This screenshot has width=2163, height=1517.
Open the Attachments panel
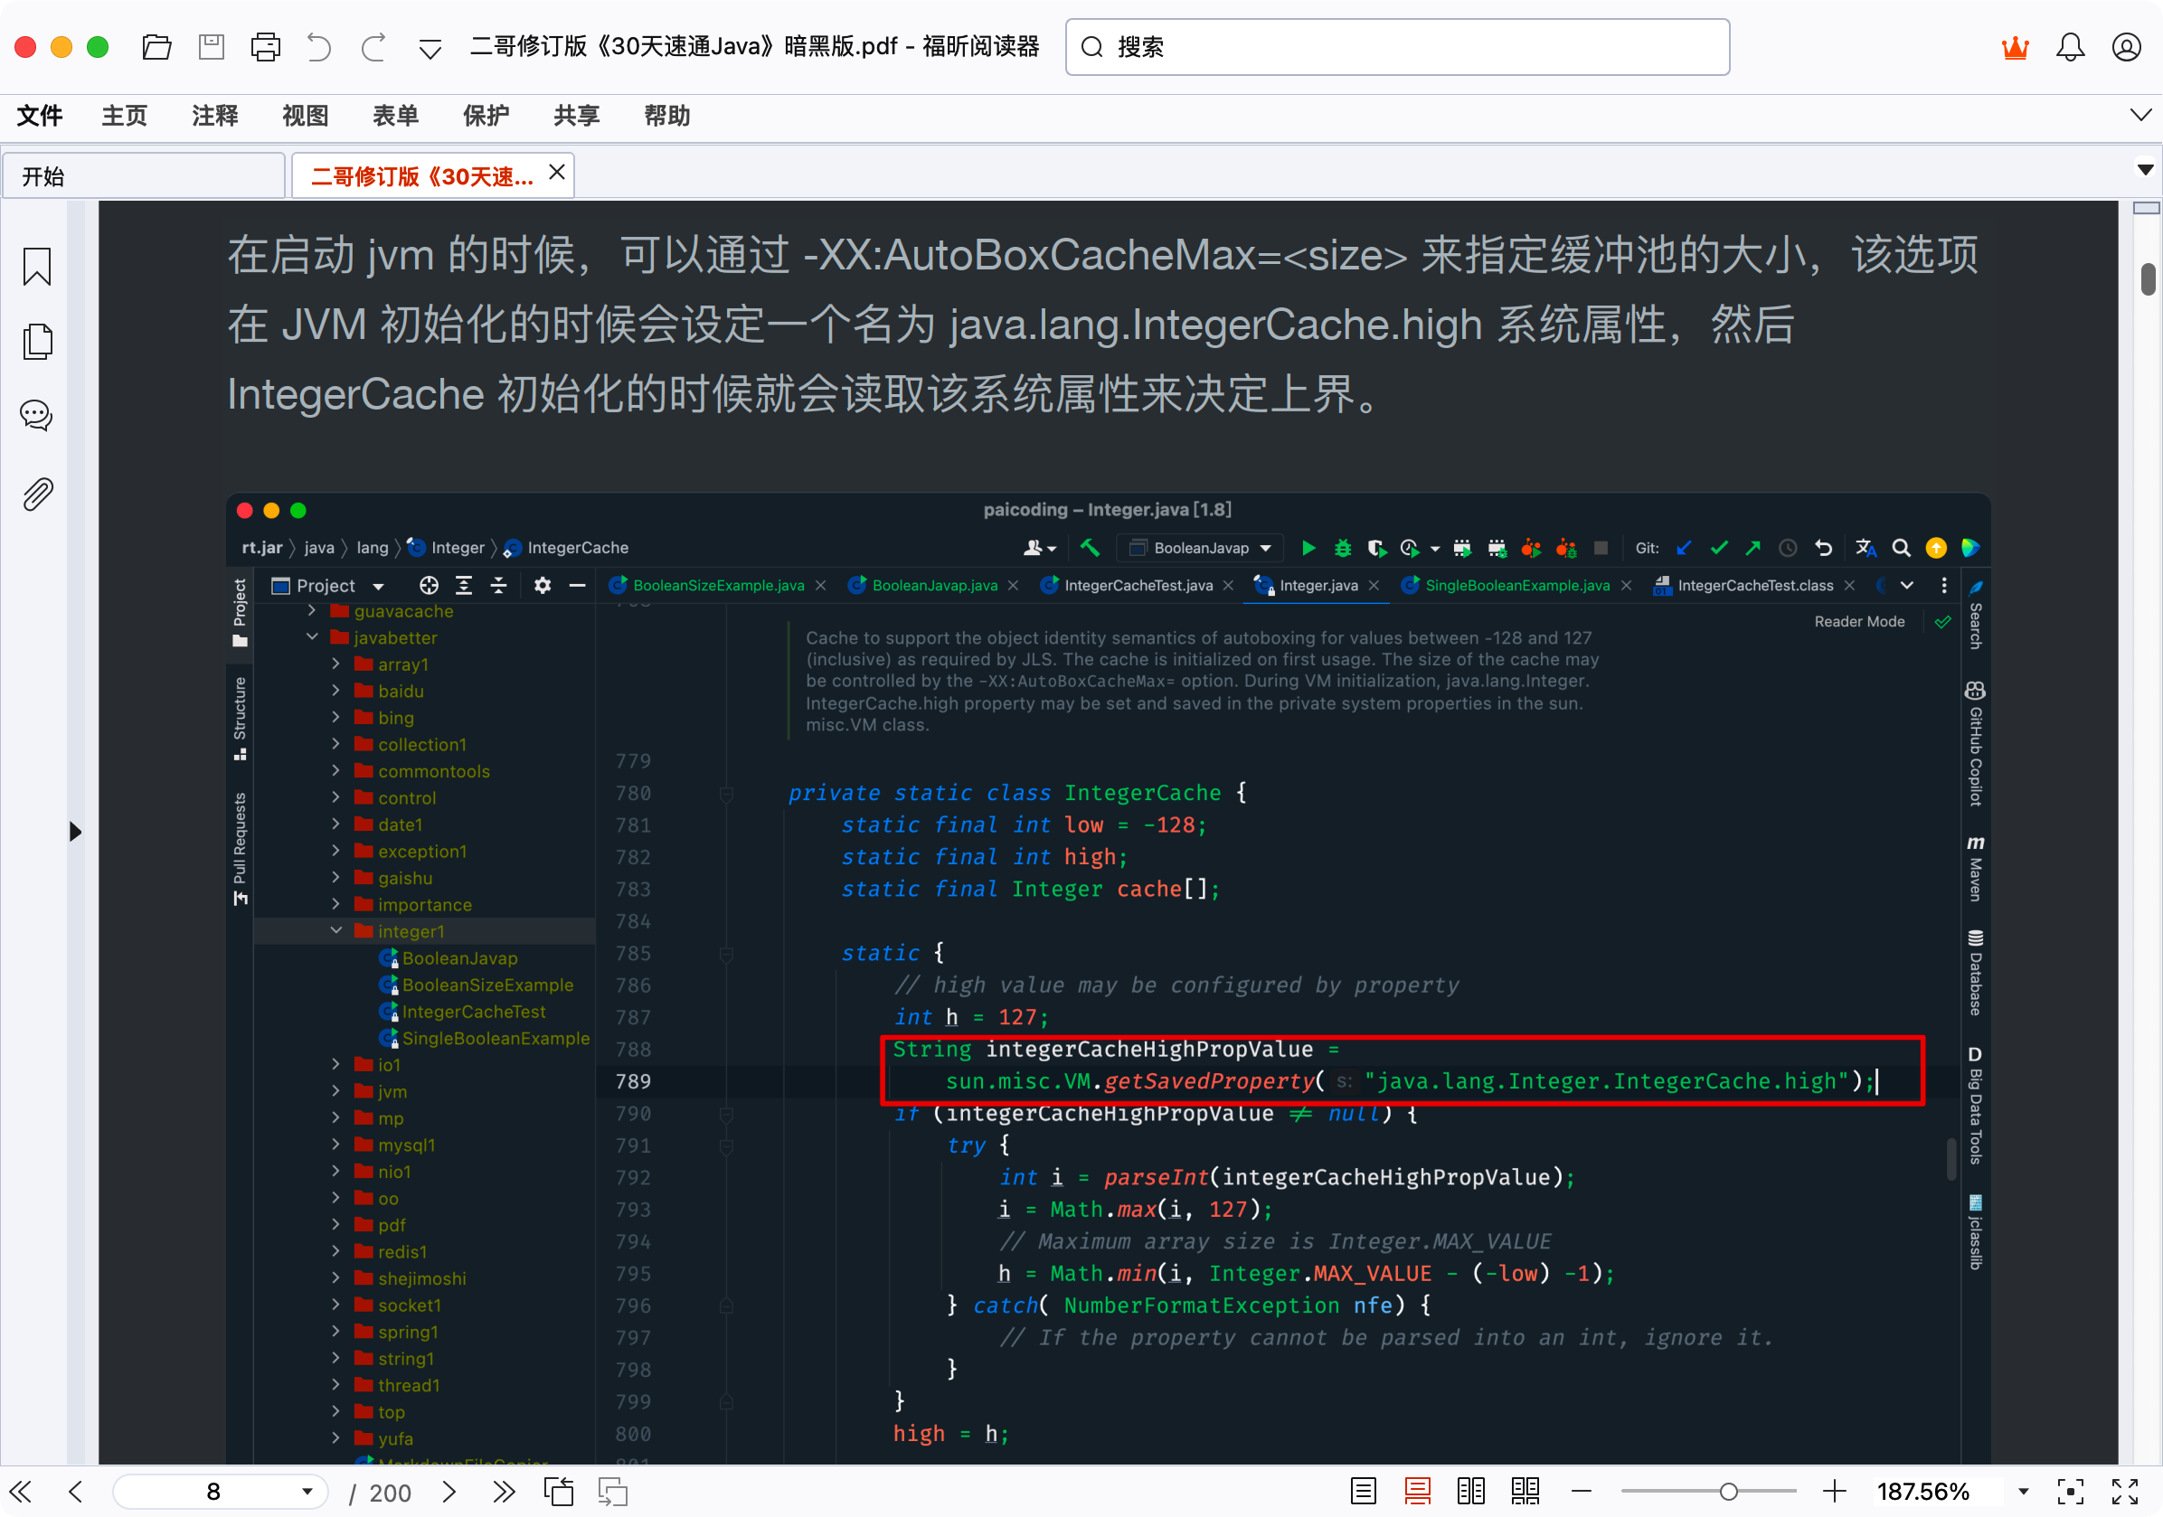[36, 495]
